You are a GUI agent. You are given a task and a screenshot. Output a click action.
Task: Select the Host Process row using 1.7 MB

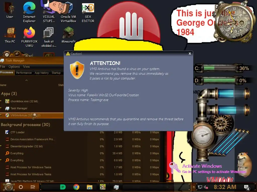click(x=80, y=167)
